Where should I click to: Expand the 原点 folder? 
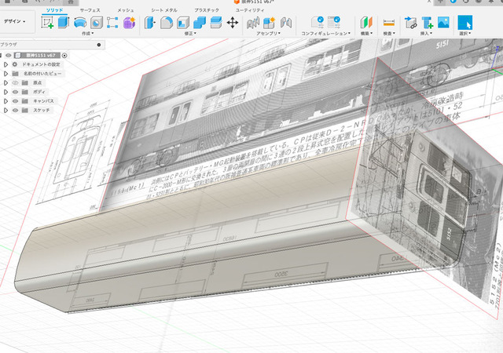(6, 82)
